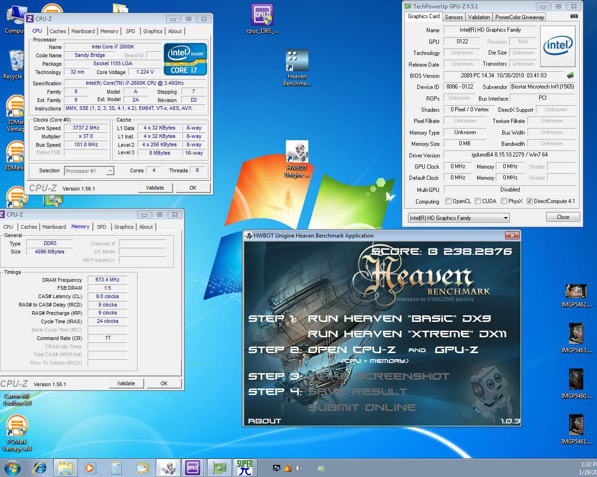Toggle the PhysX checkbox in GPU-Z

tap(504, 201)
